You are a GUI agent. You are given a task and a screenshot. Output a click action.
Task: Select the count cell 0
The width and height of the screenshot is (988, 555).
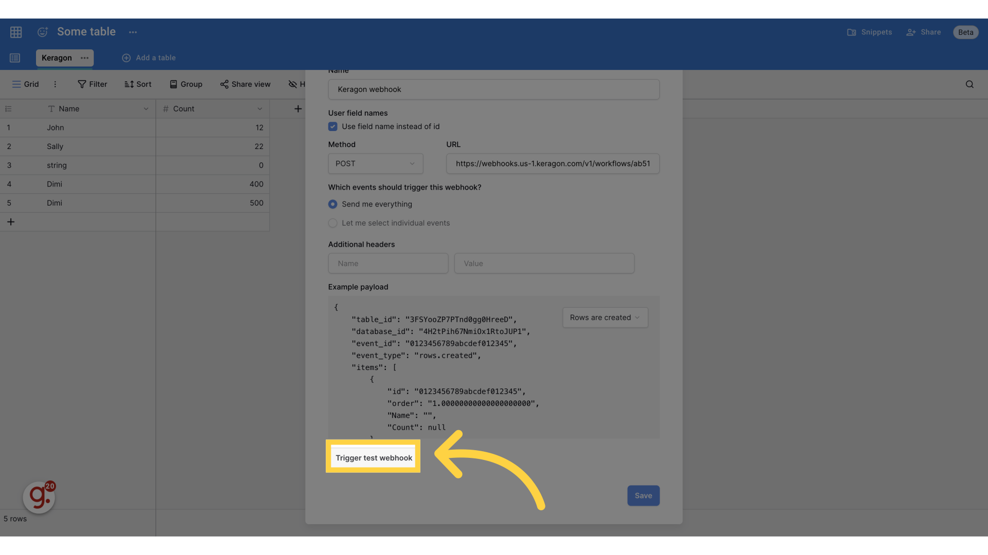pyautogui.click(x=213, y=165)
